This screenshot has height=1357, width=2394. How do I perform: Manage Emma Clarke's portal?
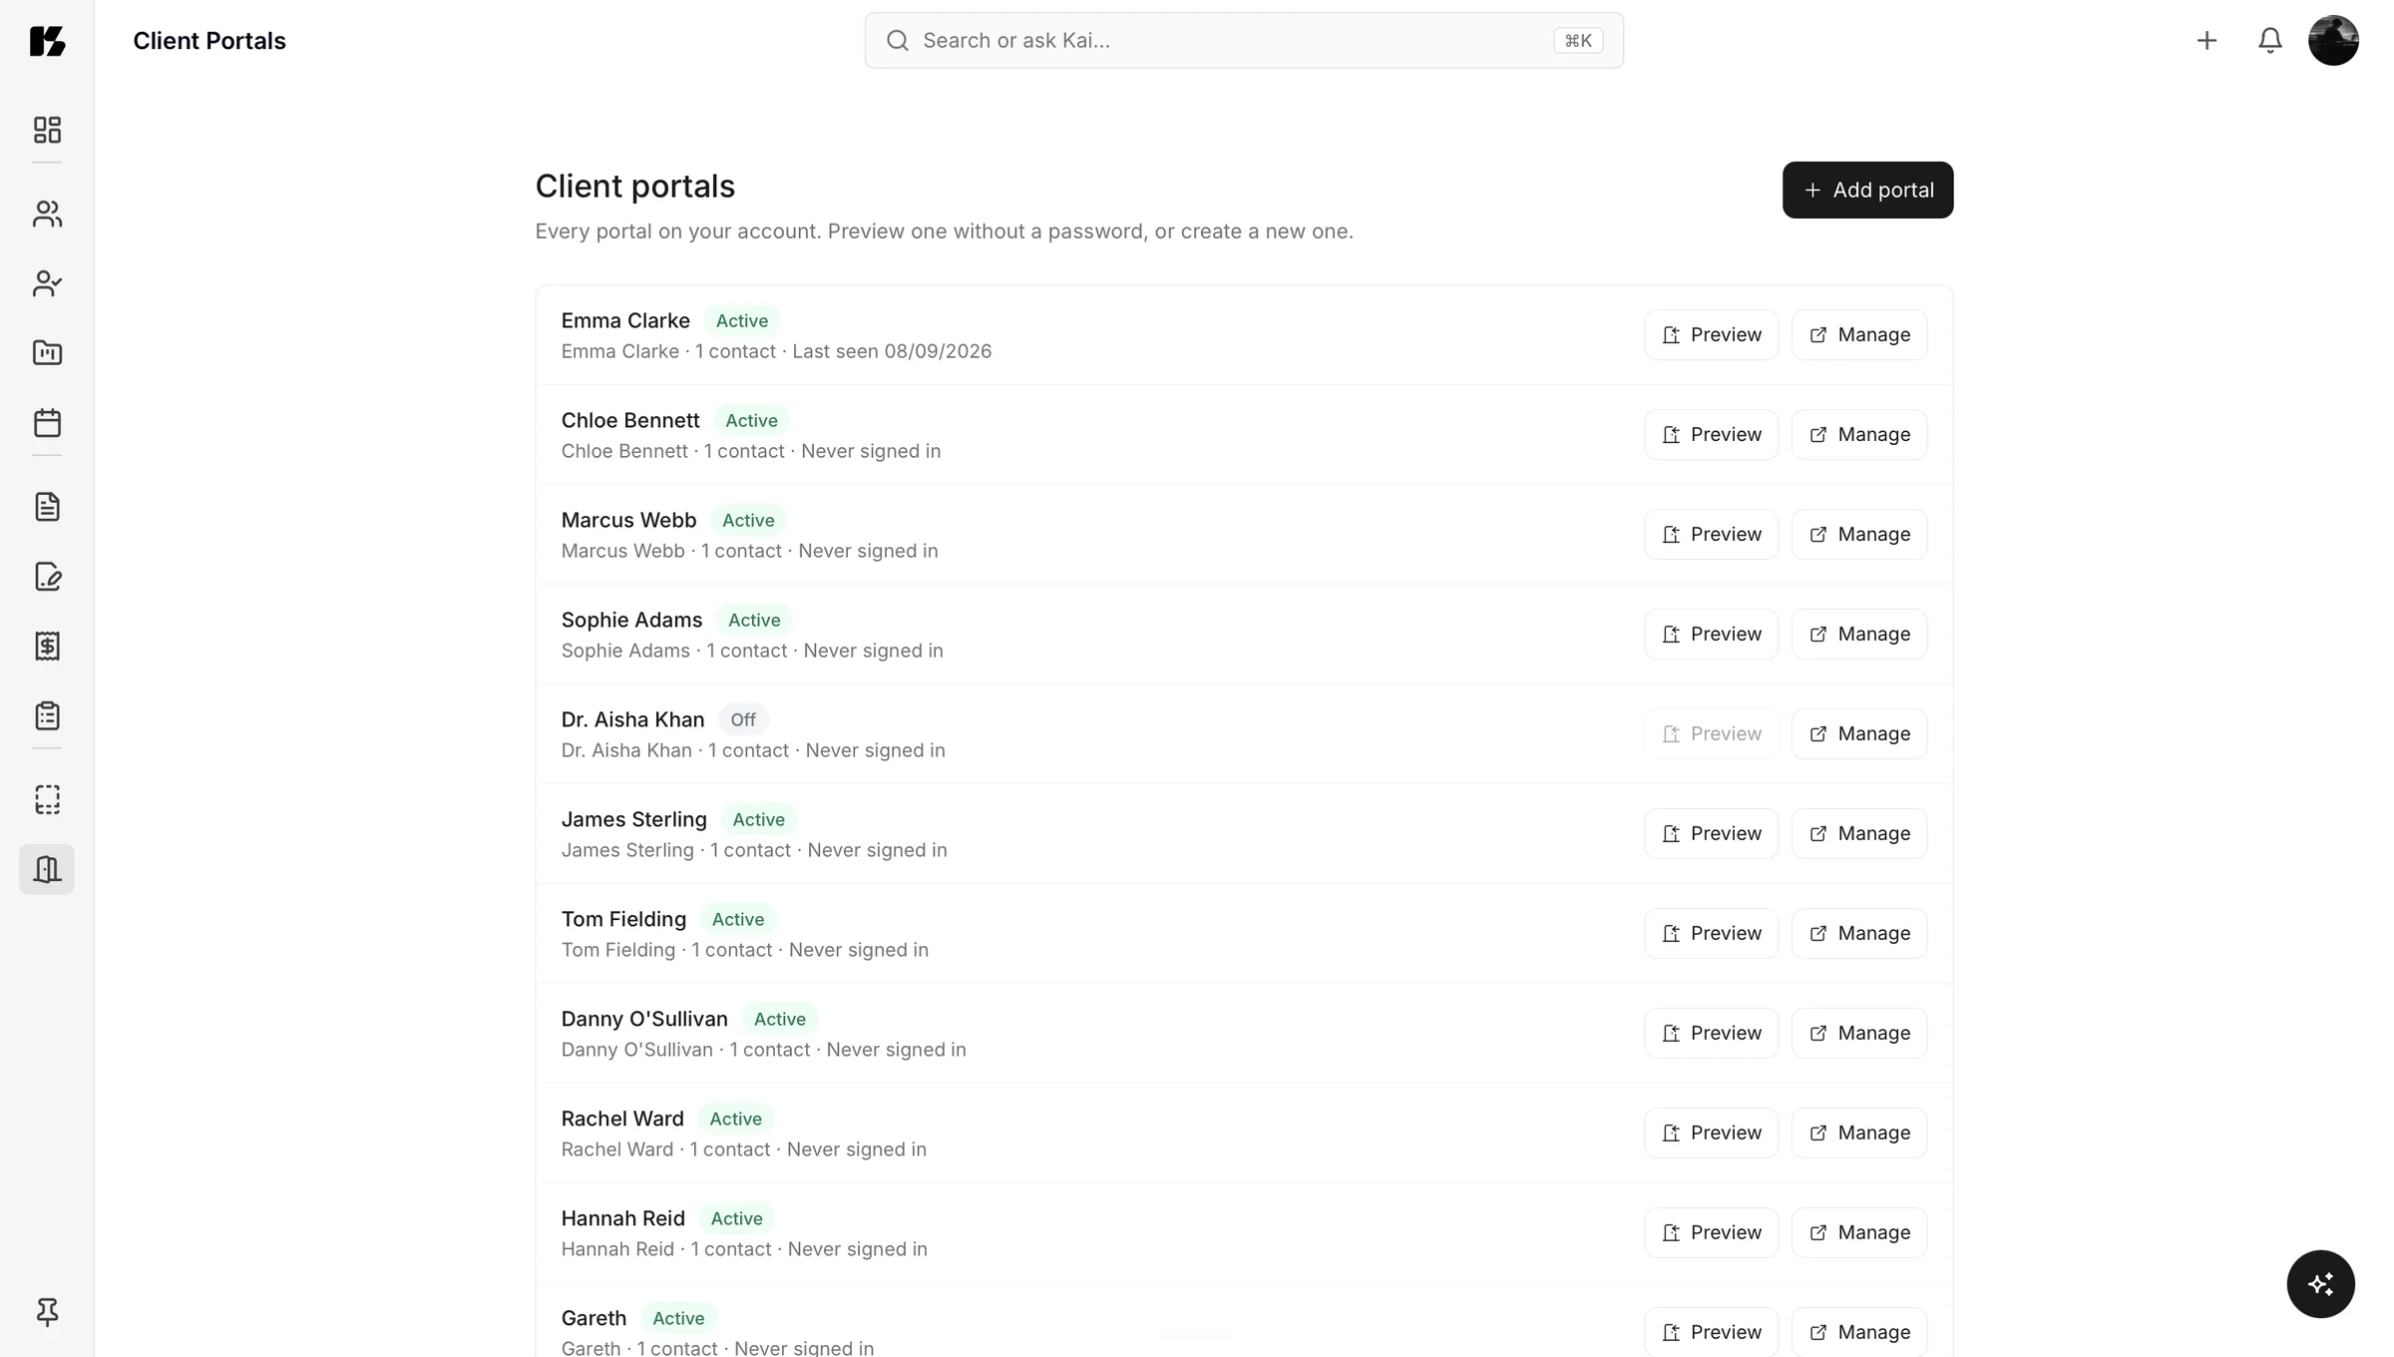coord(1859,334)
